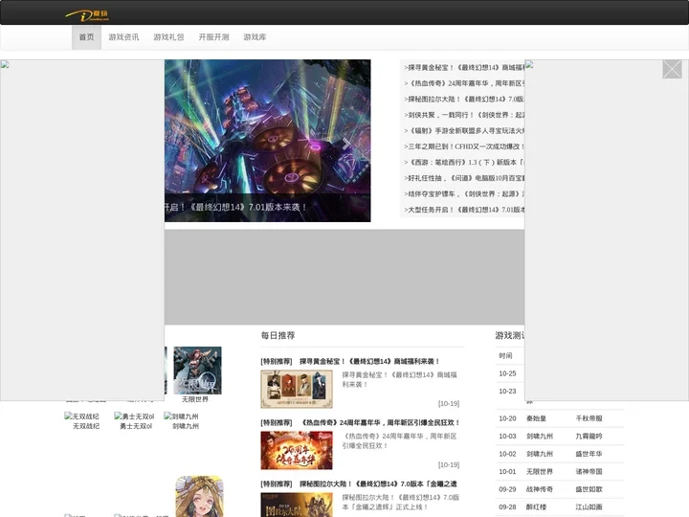Viewport: 689px width, 517px height.
Task: Open news link 探寻黄金秘宝！《最终幻想14》
Action: pyautogui.click(x=464, y=67)
